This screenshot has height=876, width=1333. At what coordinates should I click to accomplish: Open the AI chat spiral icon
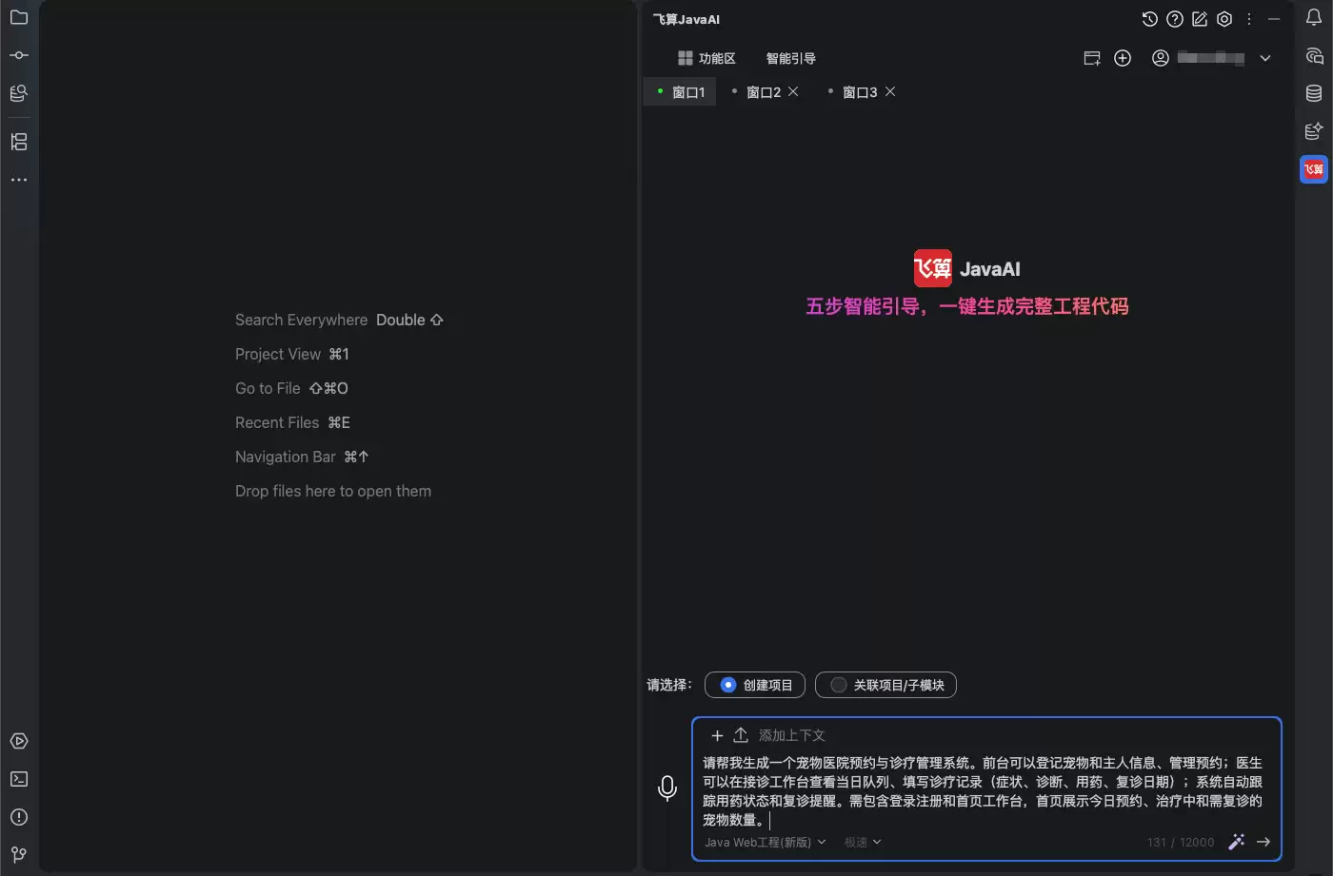(x=1314, y=55)
